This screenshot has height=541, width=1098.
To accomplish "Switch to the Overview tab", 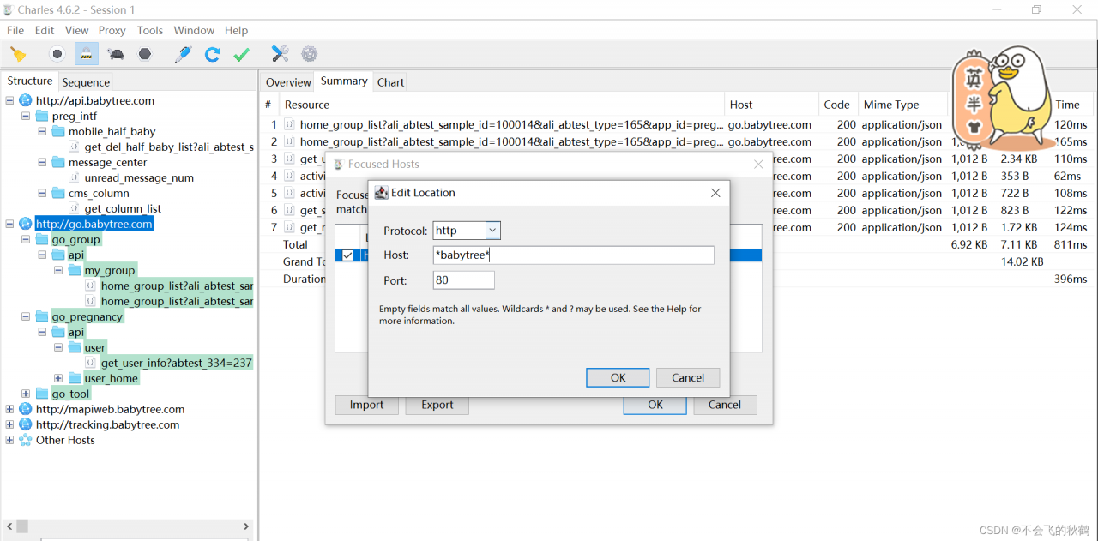I will (x=288, y=82).
